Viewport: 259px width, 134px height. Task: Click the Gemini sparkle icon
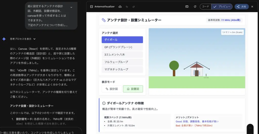[x=4, y=39]
